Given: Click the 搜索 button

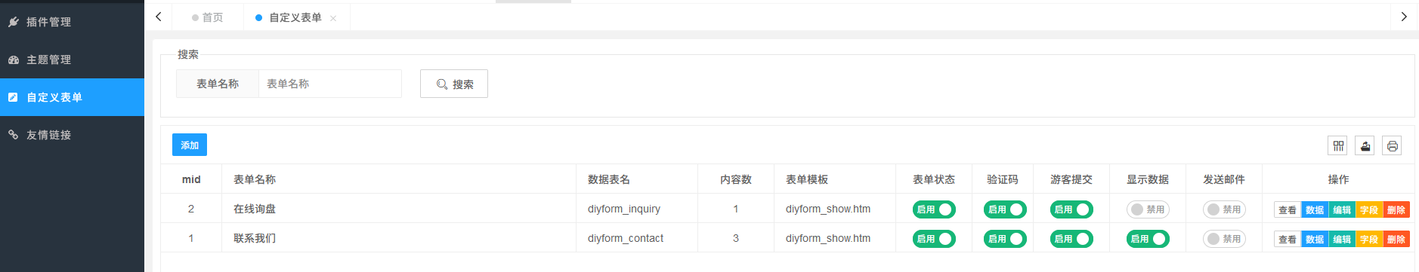Looking at the screenshot, I should pos(454,84).
